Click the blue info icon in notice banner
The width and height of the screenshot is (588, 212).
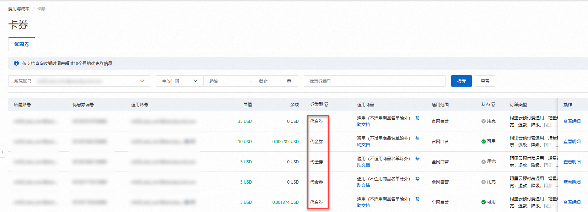[x=16, y=63]
